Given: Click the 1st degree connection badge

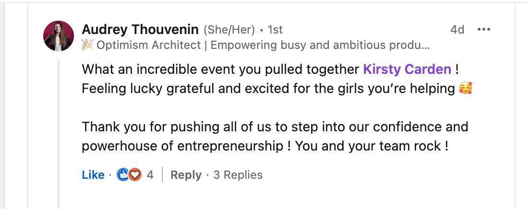Looking at the screenshot, I should point(275,30).
